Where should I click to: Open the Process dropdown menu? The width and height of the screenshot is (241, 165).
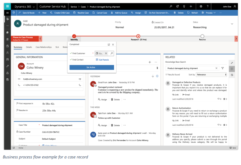point(209,13)
